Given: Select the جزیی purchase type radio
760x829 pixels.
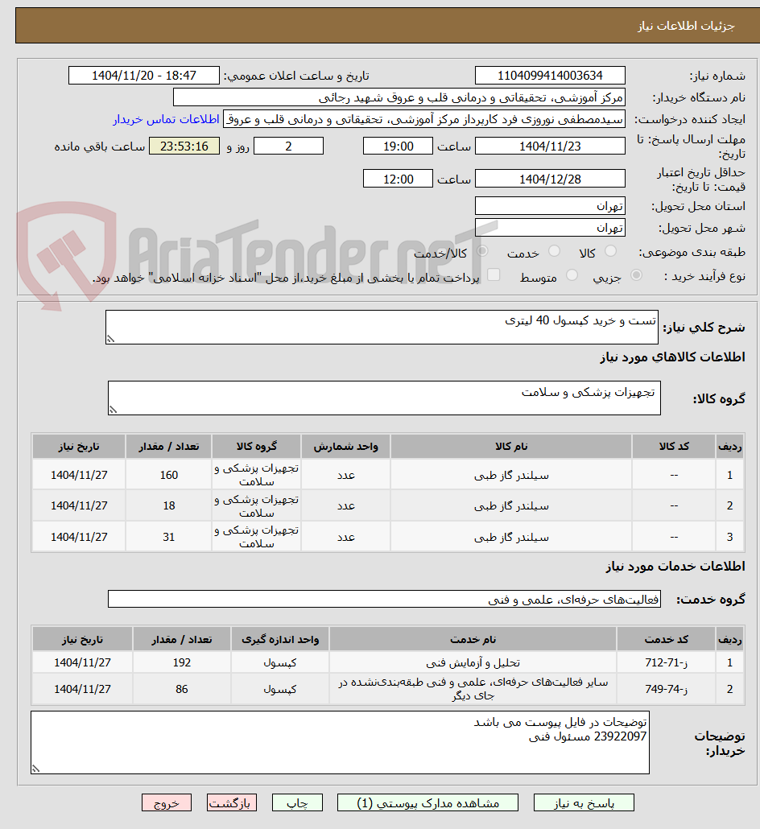Looking at the screenshot, I should (x=636, y=275).
